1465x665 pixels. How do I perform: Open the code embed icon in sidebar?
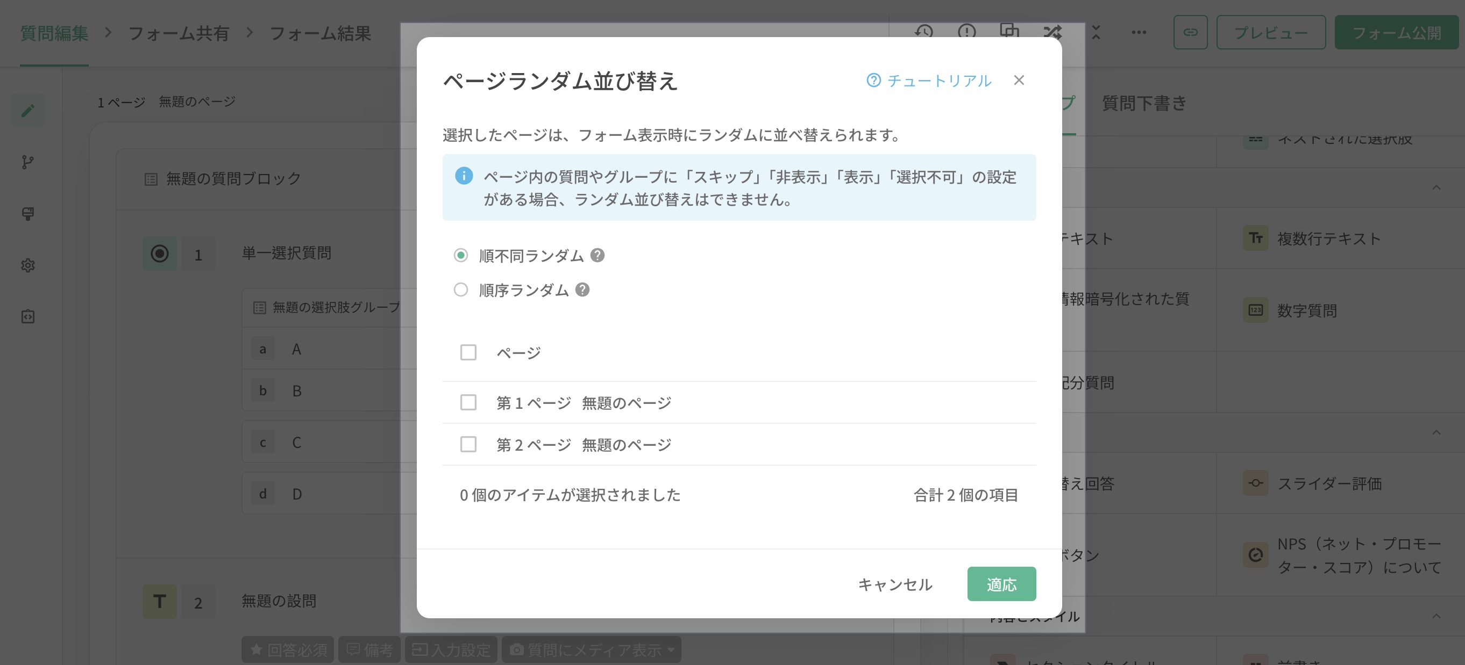click(x=28, y=316)
